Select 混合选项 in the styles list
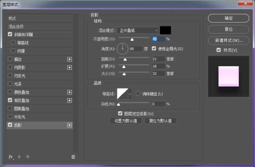The width and height of the screenshot is (255, 167). 16,27
